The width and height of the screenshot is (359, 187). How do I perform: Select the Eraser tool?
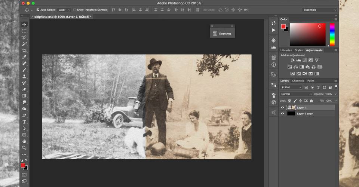[24, 89]
